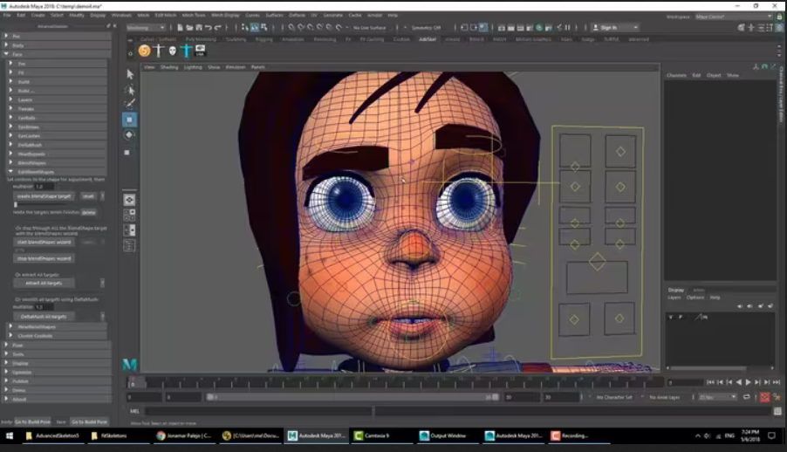The image size is (787, 452).
Task: Click the single-pane layout icon
Action: tap(129, 200)
